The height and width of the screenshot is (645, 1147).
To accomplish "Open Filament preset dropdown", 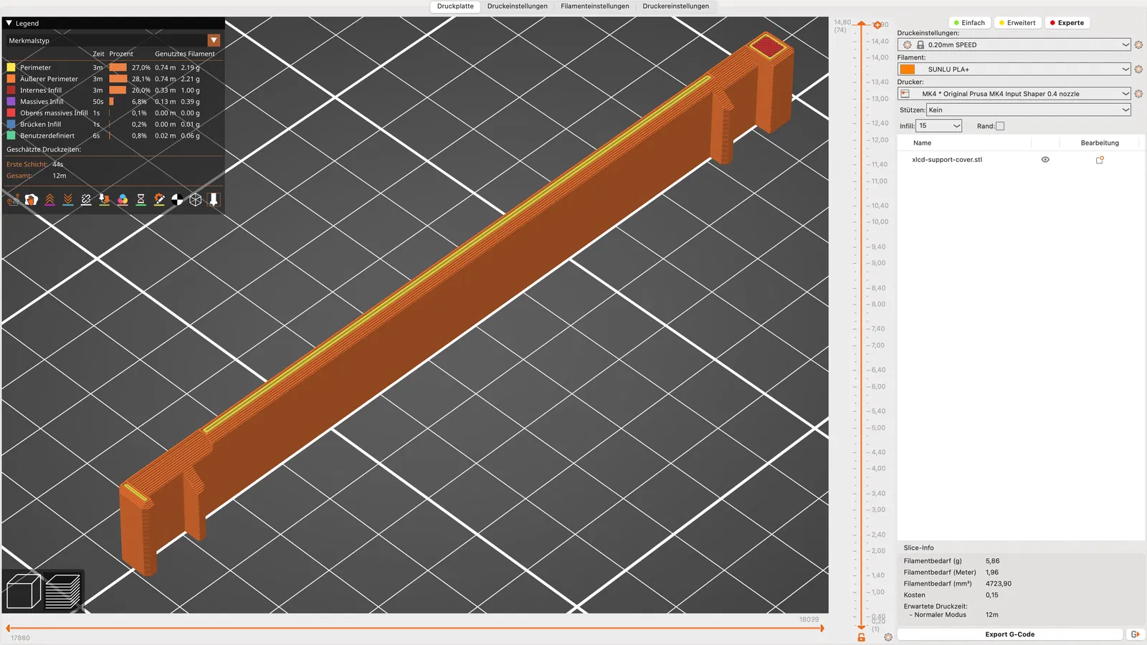I will (x=1014, y=70).
